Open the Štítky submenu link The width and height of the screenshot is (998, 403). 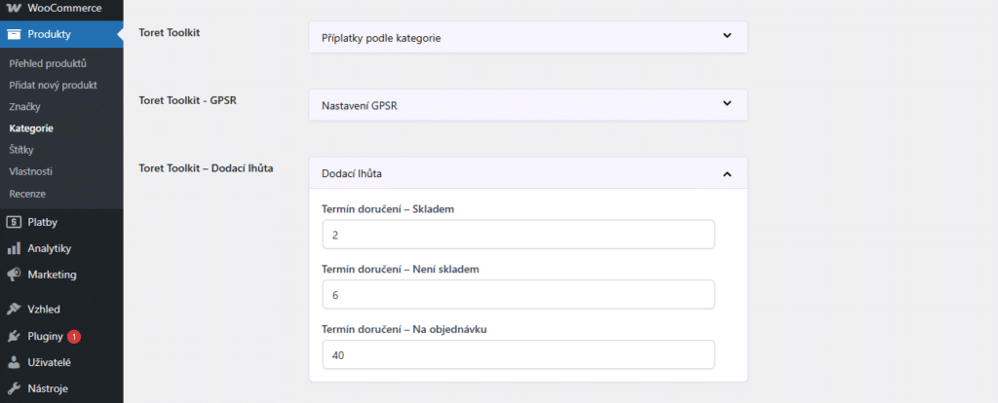[x=21, y=150]
